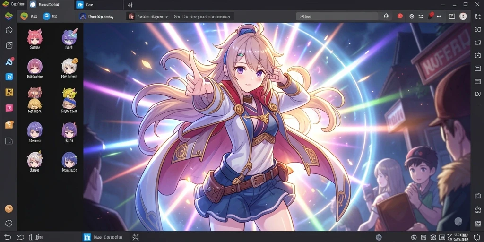Open the clock icon in left sidebar

coord(9,30)
